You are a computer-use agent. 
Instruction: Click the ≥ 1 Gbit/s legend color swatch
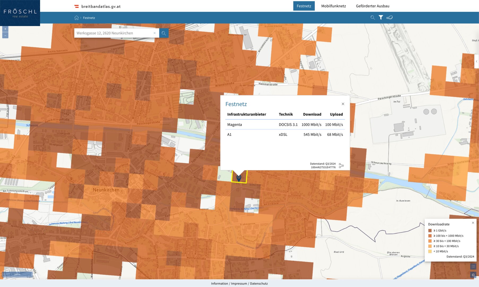[430, 231]
